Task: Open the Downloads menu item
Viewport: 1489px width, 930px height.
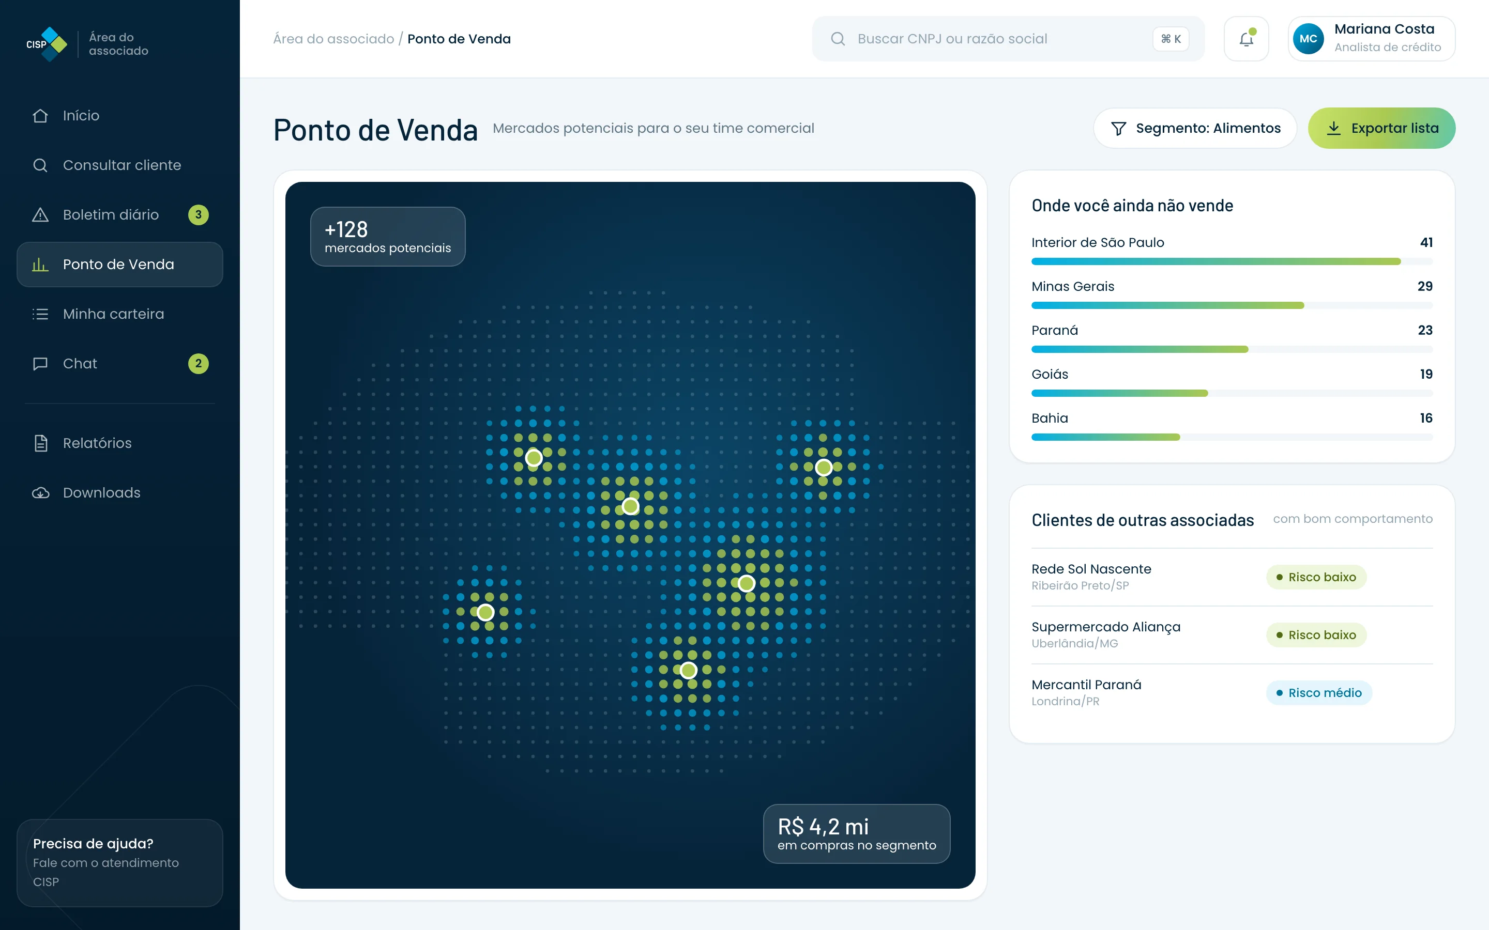Action: tap(120, 493)
